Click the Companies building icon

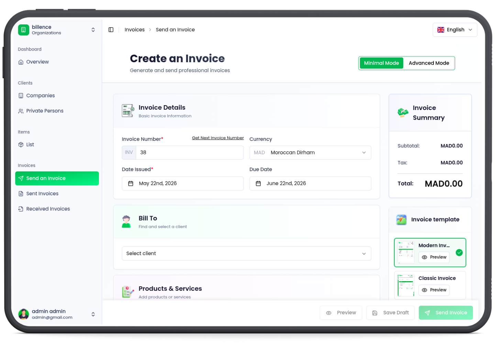click(21, 96)
